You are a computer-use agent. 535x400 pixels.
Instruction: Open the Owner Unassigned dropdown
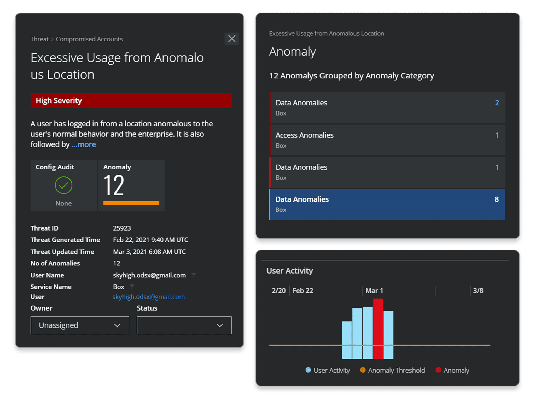coord(80,325)
